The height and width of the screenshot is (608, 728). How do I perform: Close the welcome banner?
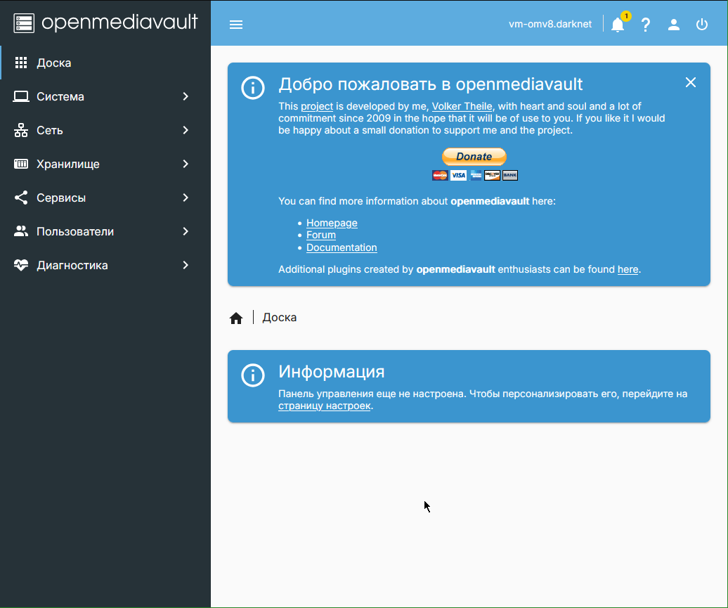pyautogui.click(x=690, y=83)
